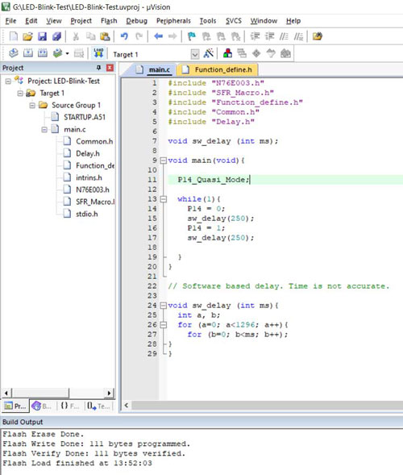Open the Pack Installer icon
Image resolution: width=403 pixels, height=475 pixels.
click(x=285, y=53)
